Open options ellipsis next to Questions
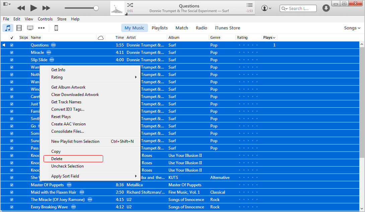The width and height of the screenshot is (365, 212). click(53, 45)
